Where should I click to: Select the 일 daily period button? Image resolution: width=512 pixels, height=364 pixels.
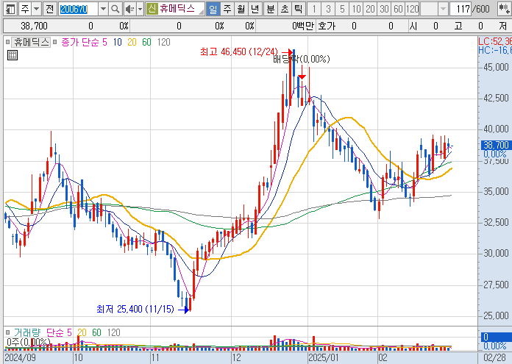point(213,9)
